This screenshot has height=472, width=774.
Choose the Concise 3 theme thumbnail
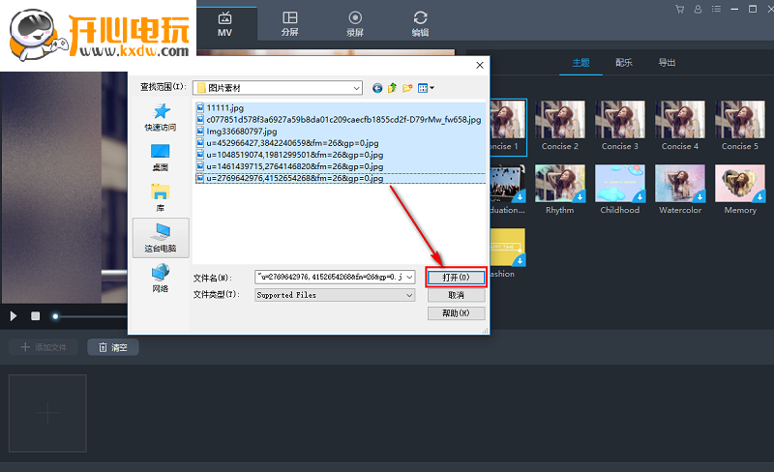pyautogui.click(x=620, y=124)
